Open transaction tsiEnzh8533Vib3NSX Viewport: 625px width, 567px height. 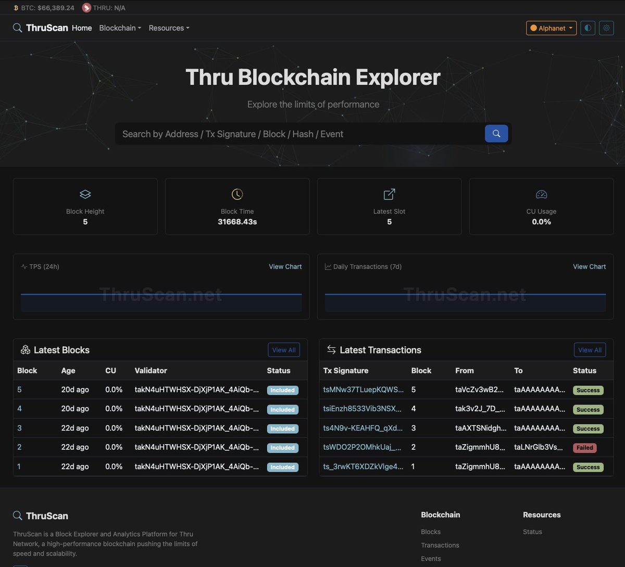pyautogui.click(x=362, y=409)
